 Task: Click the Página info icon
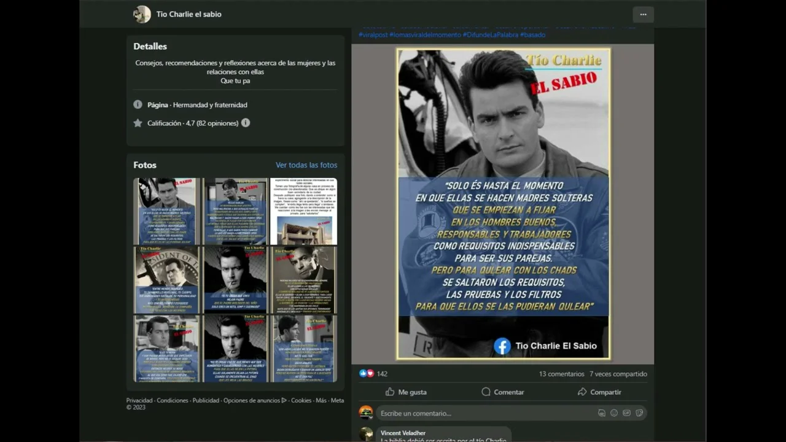[138, 105]
